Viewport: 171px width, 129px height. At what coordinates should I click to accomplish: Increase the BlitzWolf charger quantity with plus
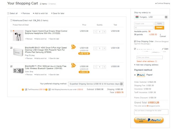point(104,48)
